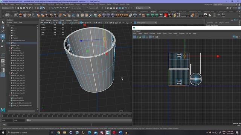Toggle the select-by-hierarchy mode icon
The width and height of the screenshot is (241, 135).
pyautogui.click(x=38, y=8)
